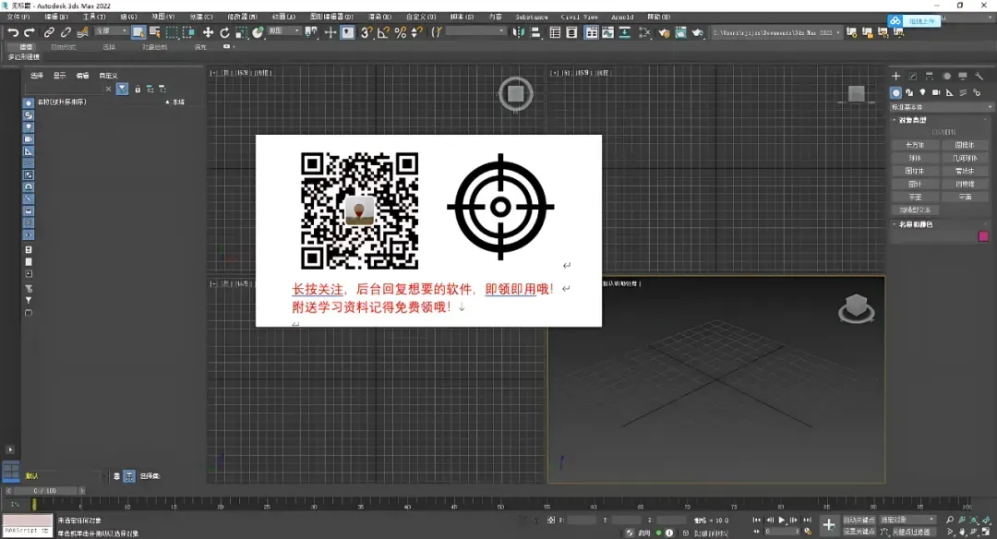Open the Standard Primitives 标准基本体 dropdown

(942, 107)
